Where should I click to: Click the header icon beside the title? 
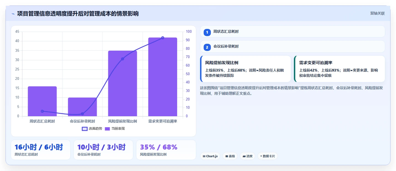pos(13,13)
